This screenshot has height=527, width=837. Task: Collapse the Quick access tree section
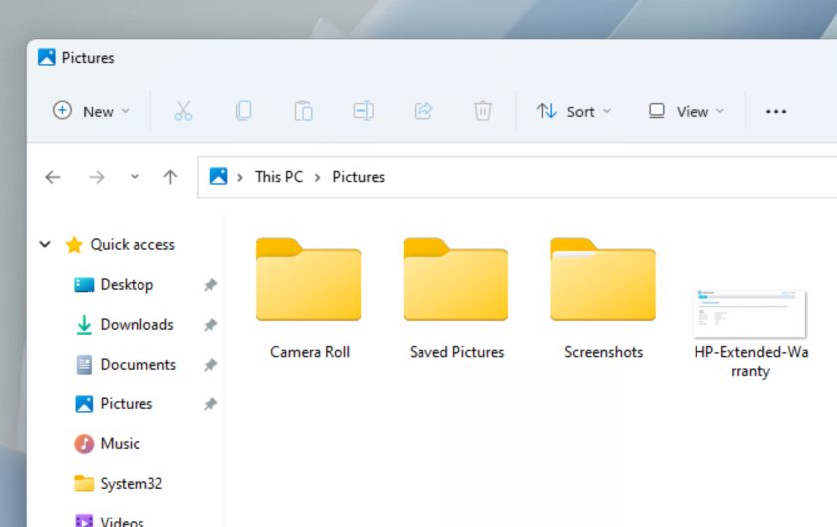45,244
